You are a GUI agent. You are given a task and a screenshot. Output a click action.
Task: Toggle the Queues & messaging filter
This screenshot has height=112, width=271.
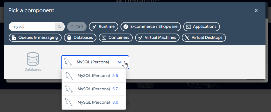[x=35, y=38]
